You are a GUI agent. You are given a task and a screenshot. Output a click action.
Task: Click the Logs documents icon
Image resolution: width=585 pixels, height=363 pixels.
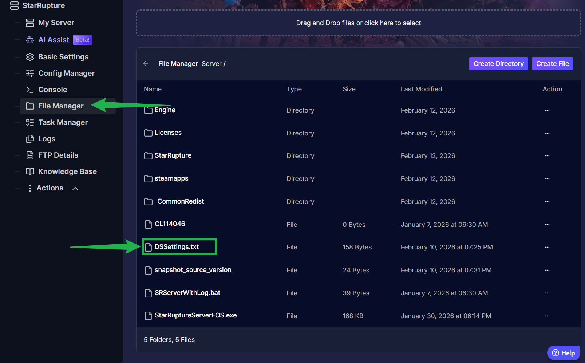tap(30, 139)
